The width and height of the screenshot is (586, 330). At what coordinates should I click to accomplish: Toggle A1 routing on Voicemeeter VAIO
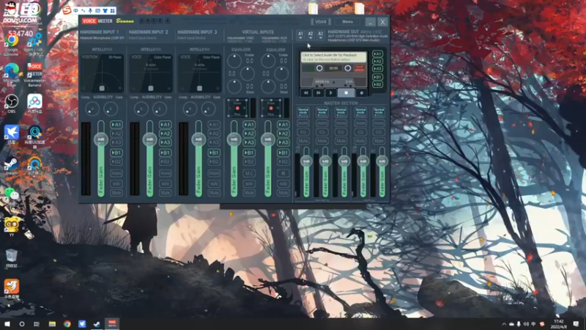click(249, 125)
